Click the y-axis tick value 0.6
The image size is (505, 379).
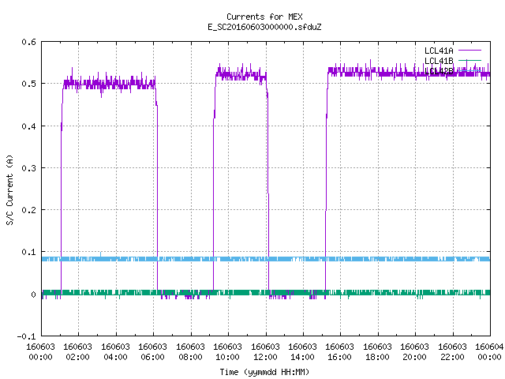[28, 42]
